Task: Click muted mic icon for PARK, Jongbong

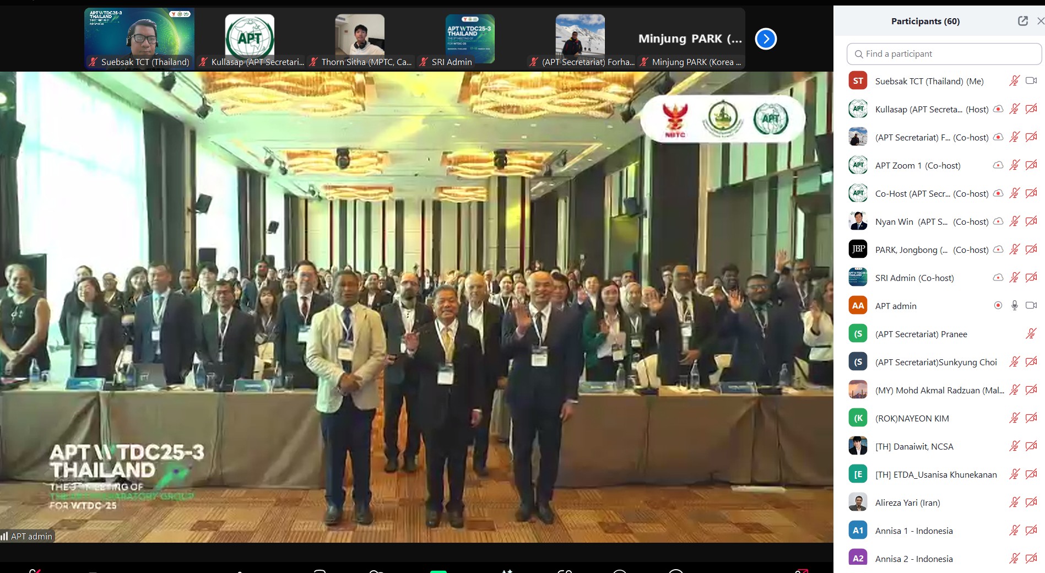Action: (1014, 250)
